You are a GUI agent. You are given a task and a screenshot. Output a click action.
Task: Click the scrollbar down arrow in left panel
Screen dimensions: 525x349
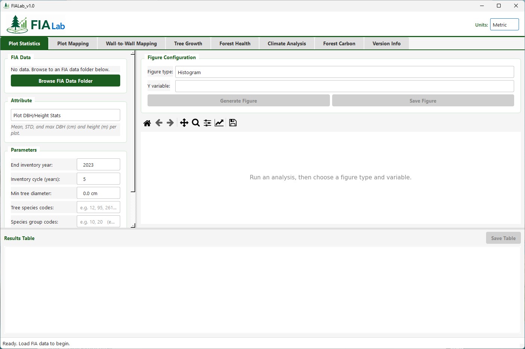click(133, 226)
